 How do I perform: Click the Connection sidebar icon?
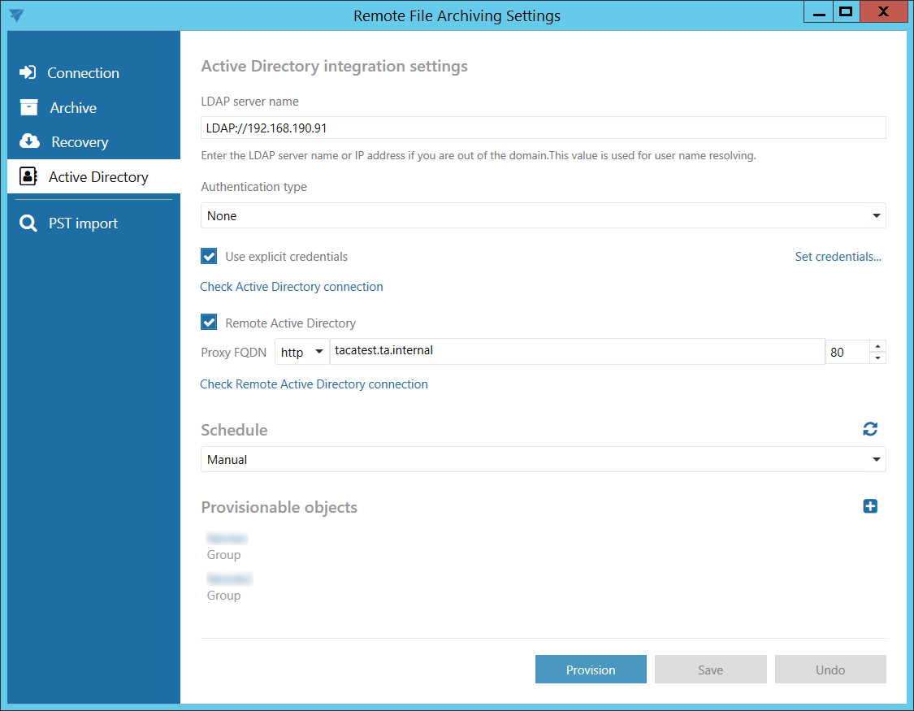pyautogui.click(x=28, y=72)
